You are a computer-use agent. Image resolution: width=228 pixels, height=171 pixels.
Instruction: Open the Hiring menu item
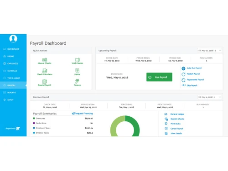pos(13,56)
